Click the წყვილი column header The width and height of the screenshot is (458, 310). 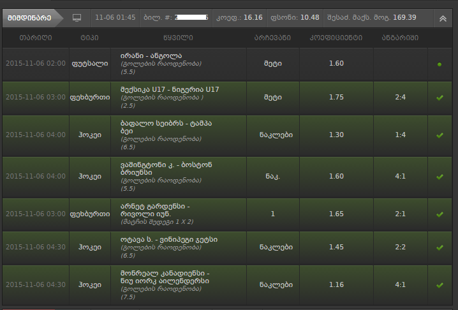tap(178, 38)
